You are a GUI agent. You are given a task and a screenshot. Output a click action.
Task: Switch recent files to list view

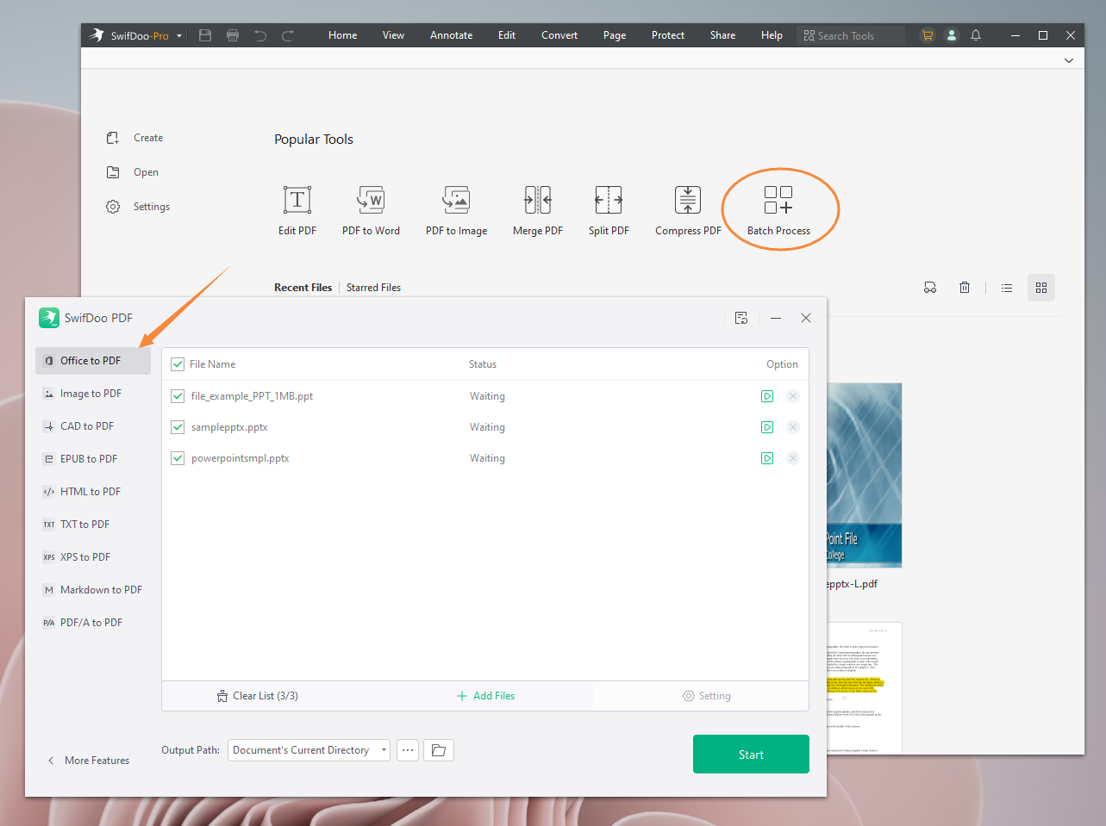coord(1007,288)
